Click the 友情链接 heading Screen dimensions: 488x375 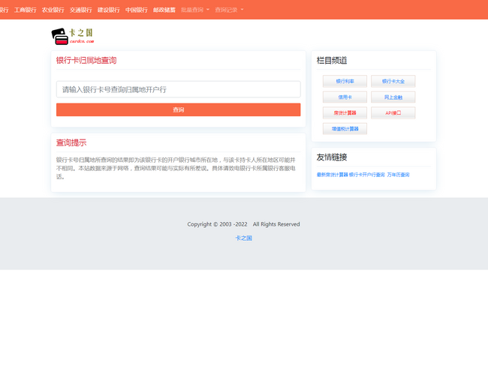tap(332, 157)
